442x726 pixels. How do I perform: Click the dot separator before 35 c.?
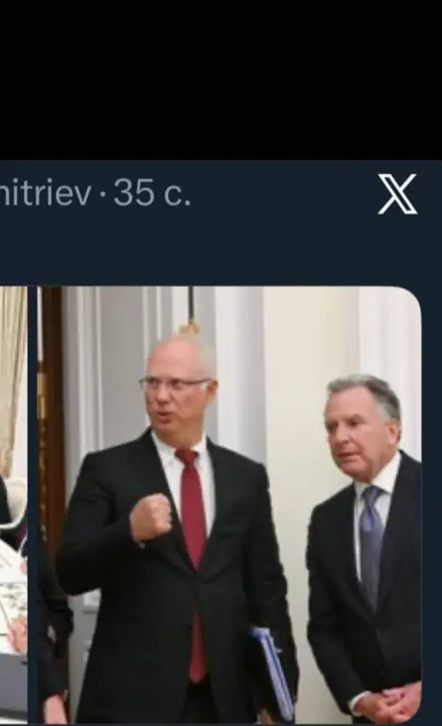coord(103,193)
